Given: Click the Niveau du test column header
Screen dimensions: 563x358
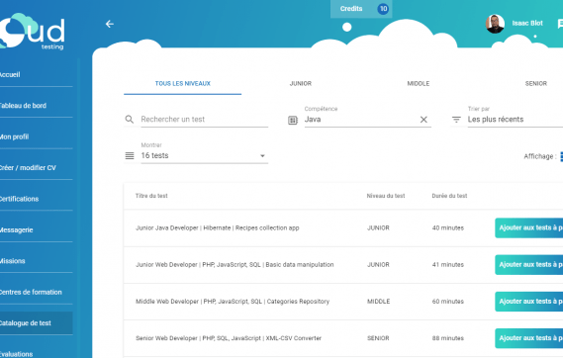Looking at the screenshot, I should pos(386,196).
